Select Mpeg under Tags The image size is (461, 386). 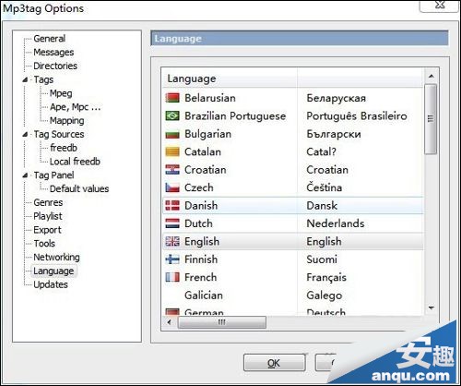[61, 93]
